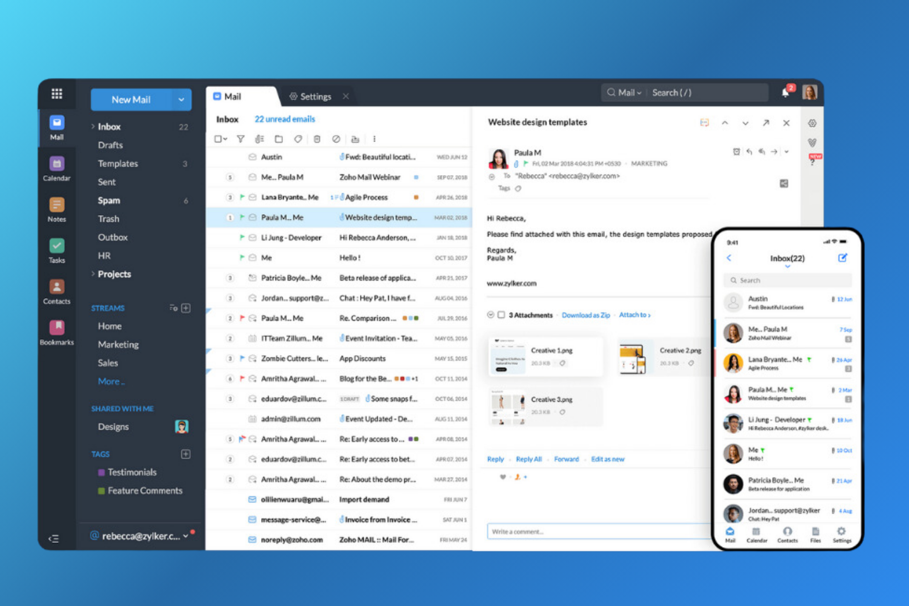Click the reply arrow icon in email header

click(x=749, y=151)
